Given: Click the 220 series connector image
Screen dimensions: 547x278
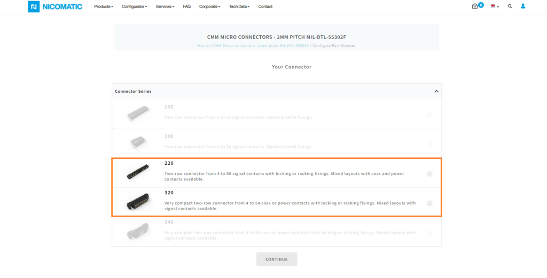Looking at the screenshot, I should point(138,172).
